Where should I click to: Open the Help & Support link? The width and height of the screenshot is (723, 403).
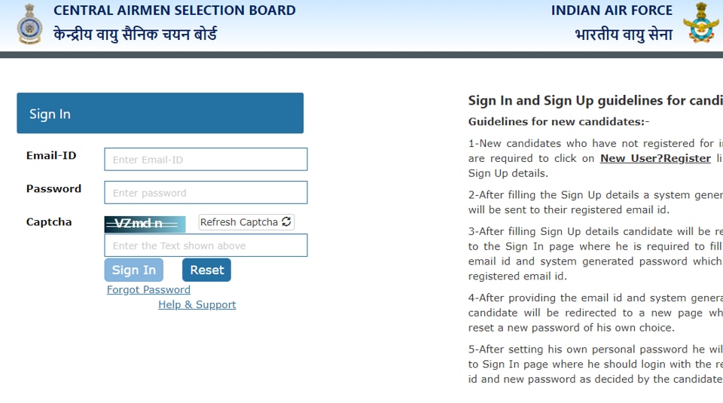(197, 305)
